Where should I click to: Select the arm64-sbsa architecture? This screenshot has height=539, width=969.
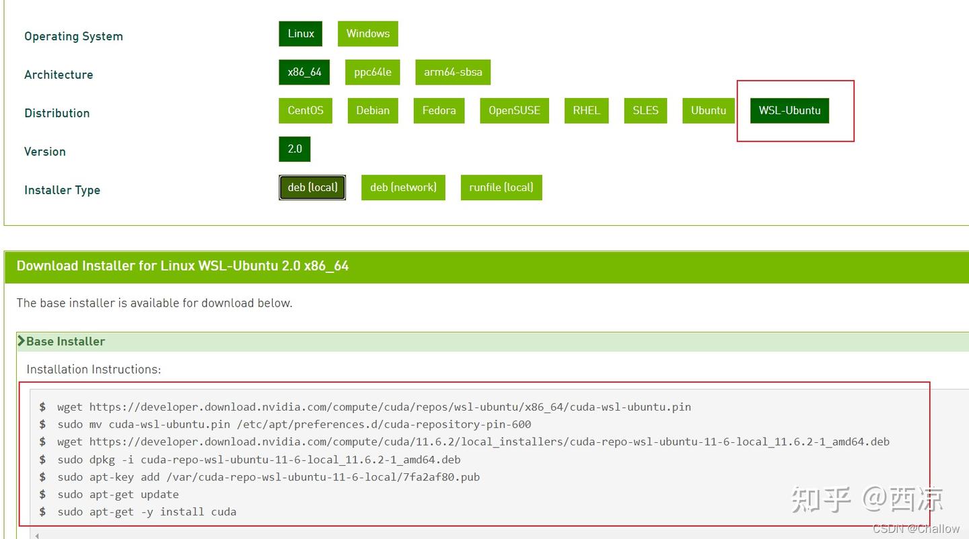pyautogui.click(x=452, y=72)
